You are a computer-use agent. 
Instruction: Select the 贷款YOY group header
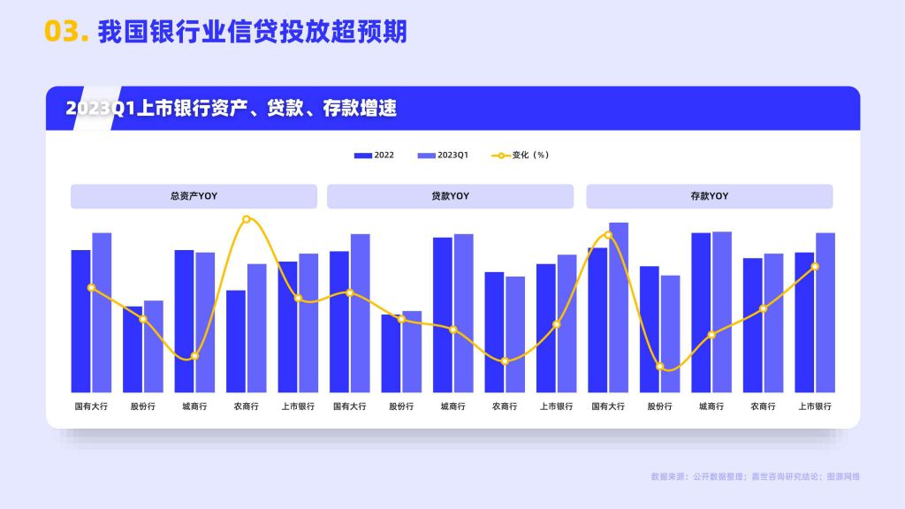(x=450, y=196)
